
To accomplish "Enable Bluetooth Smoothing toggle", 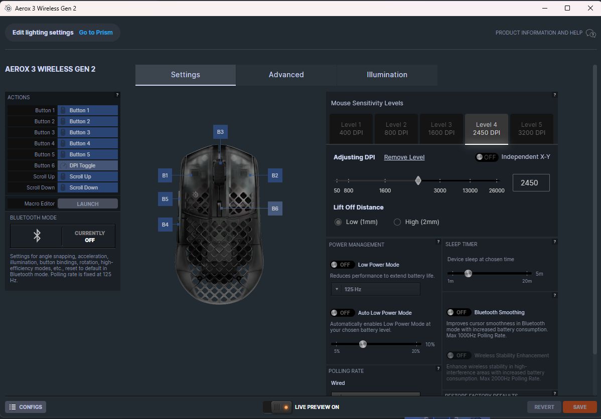I will (458, 312).
